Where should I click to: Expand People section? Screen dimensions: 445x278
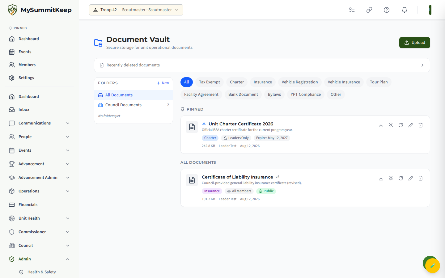[x=40, y=137]
